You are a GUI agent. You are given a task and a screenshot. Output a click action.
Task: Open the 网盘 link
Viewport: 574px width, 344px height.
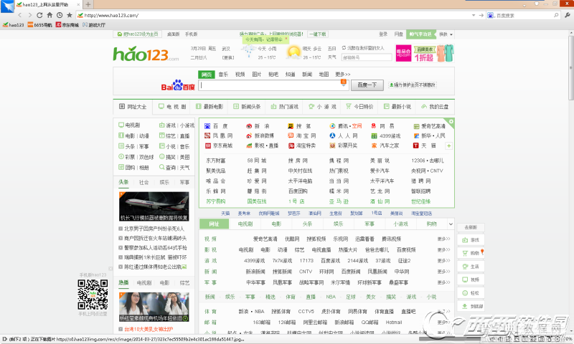tap(399, 34)
